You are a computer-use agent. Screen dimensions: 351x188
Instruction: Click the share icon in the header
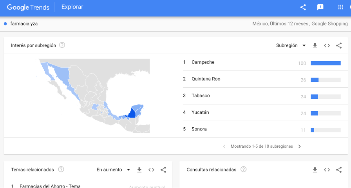[x=303, y=7]
